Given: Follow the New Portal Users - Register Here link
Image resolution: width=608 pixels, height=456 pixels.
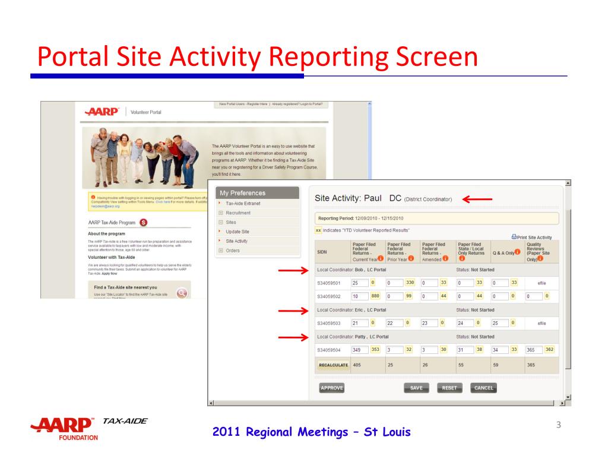Looking at the screenshot, I should point(243,104).
